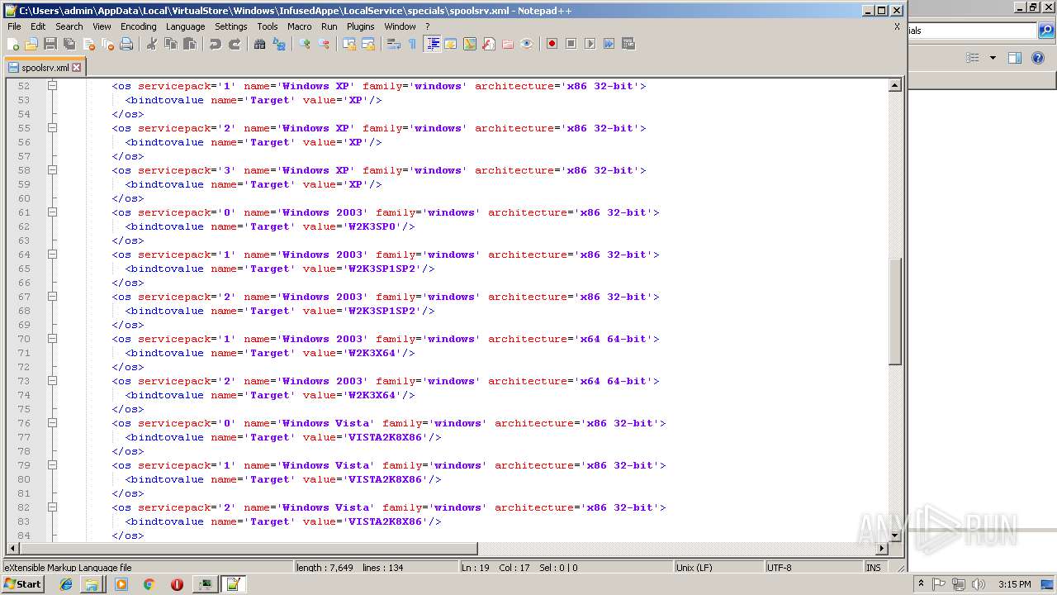
Task: Open the Plugins menu
Action: pyautogui.click(x=361, y=26)
